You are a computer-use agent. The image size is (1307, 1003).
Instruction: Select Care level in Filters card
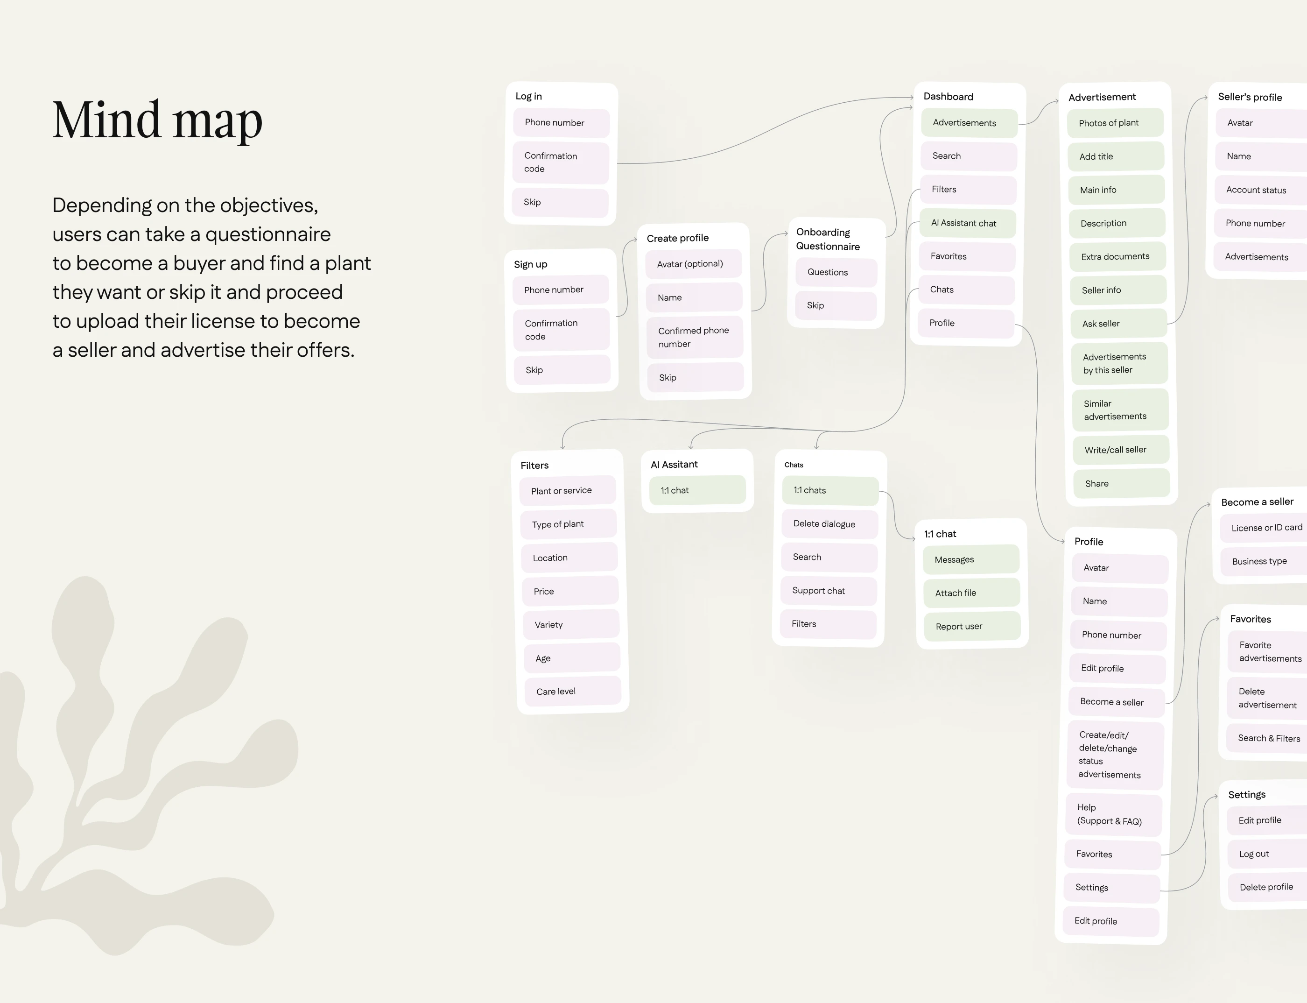[x=572, y=692]
